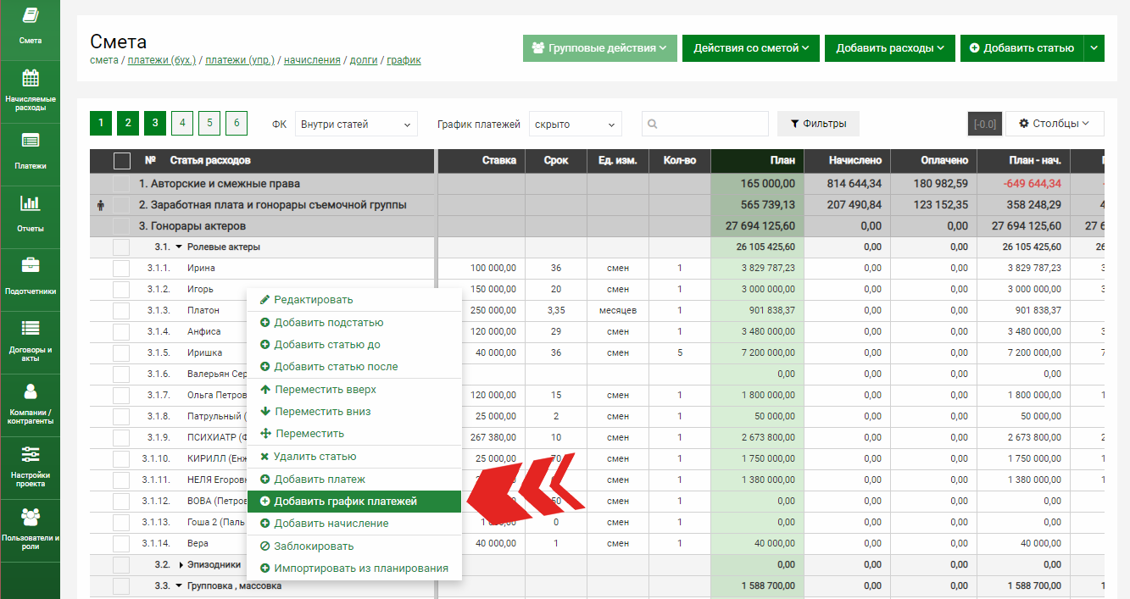The height and width of the screenshot is (599, 1130).
Task: Open the ФК Внутри статей combo box
Action: (356, 124)
